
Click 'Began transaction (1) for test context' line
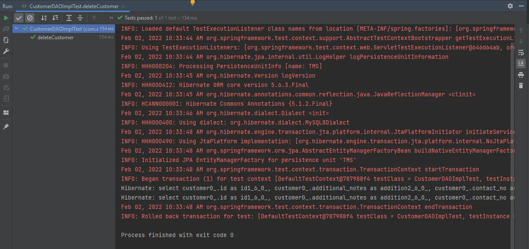point(318,179)
